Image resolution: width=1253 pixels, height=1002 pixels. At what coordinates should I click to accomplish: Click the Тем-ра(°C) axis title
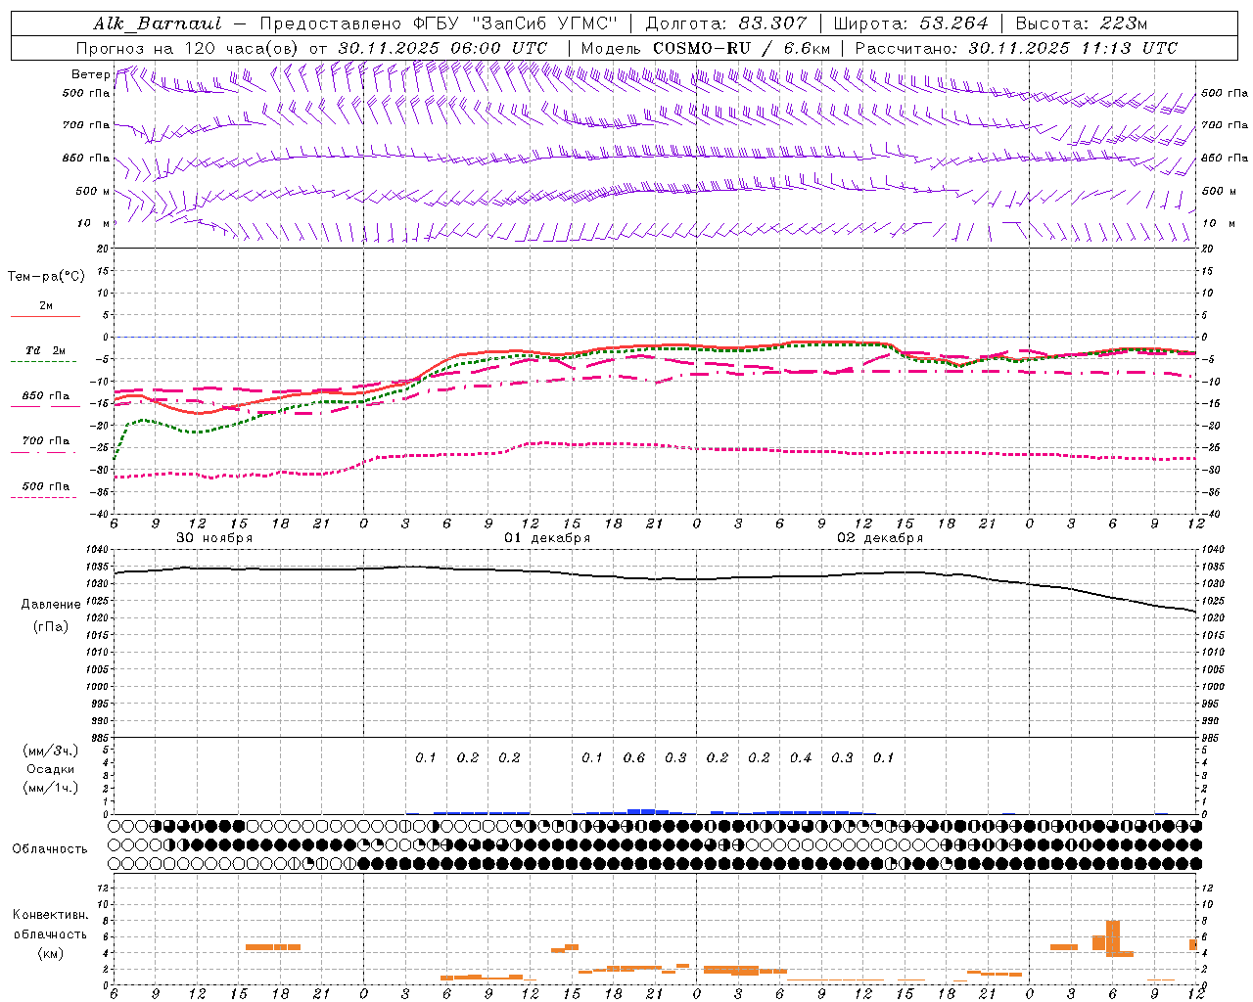pyautogui.click(x=46, y=277)
